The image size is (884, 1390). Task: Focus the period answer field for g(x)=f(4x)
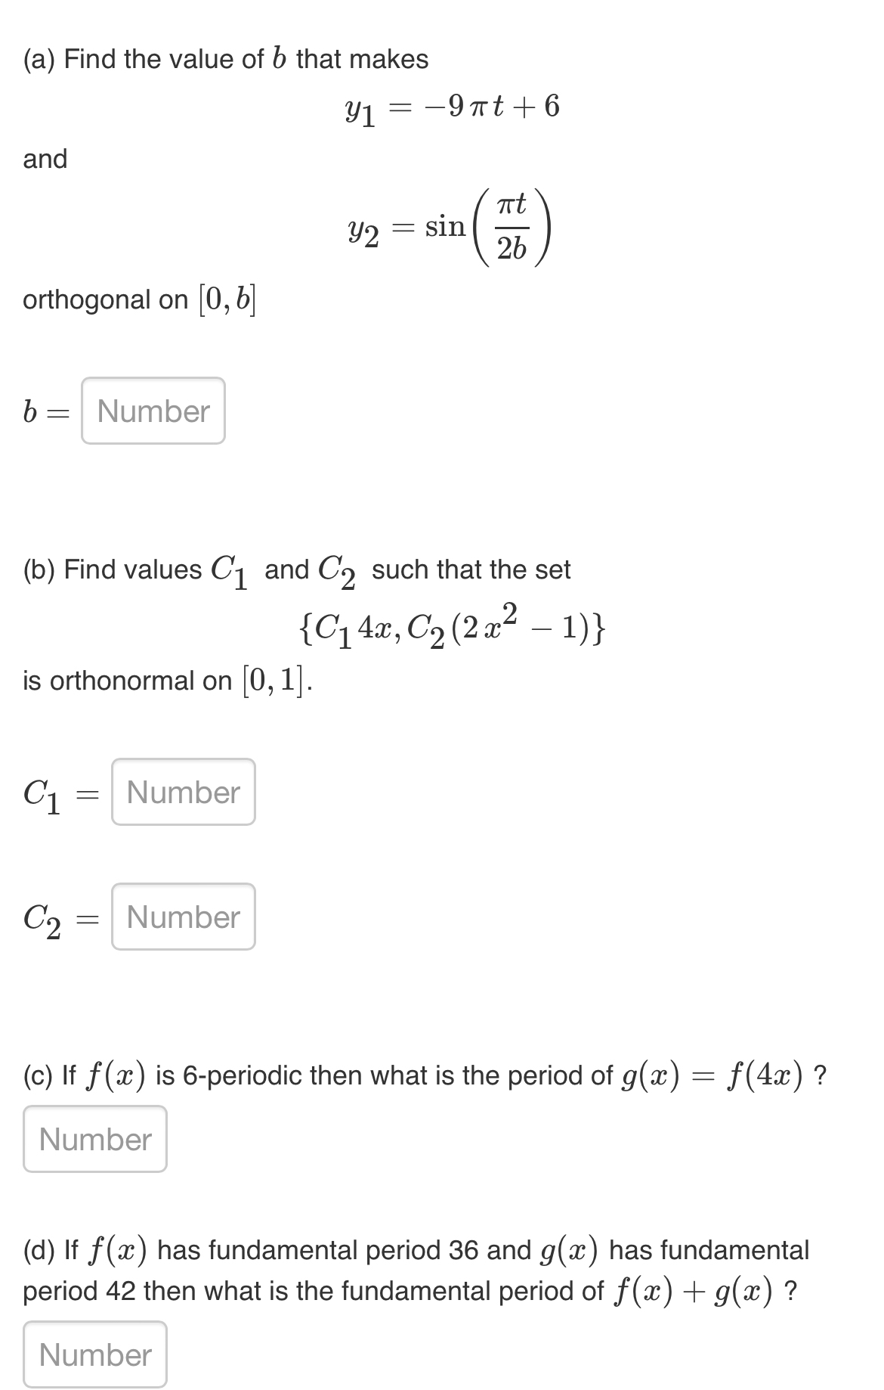(x=94, y=1140)
